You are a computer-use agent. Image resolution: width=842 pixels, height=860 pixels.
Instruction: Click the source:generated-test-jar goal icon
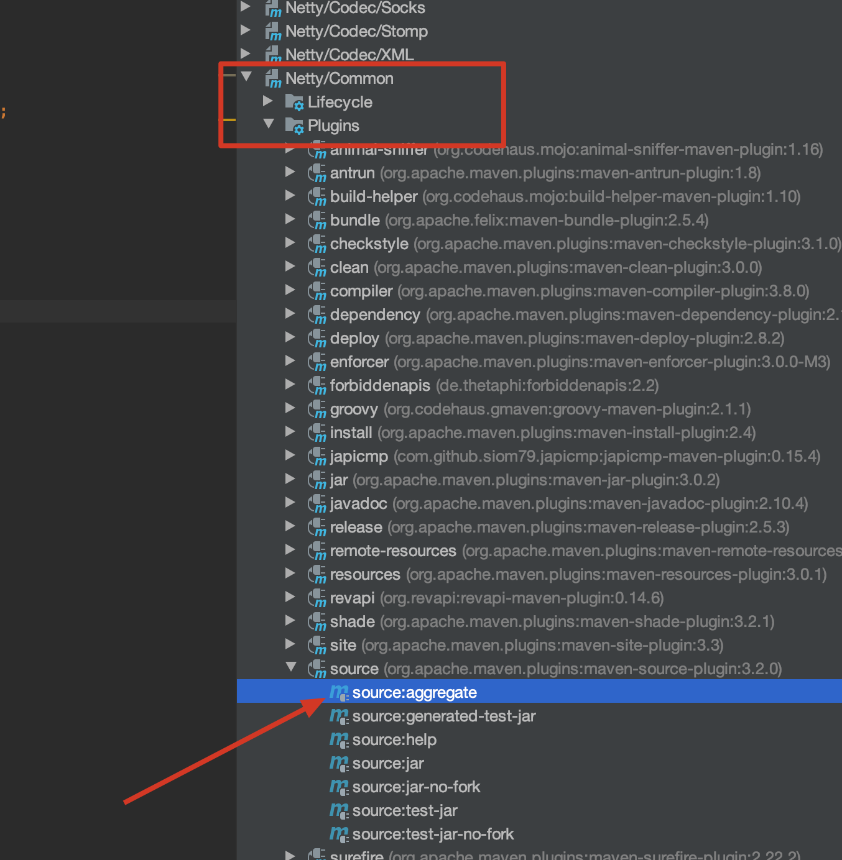pyautogui.click(x=339, y=715)
